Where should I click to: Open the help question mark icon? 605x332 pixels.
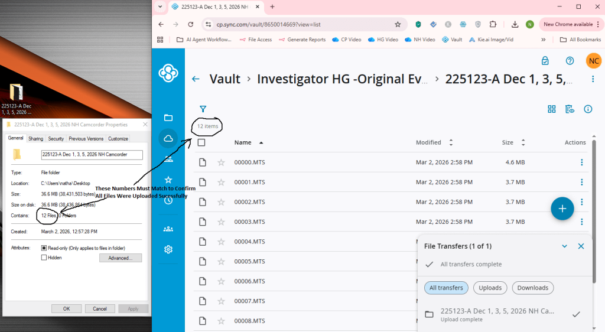(x=570, y=60)
